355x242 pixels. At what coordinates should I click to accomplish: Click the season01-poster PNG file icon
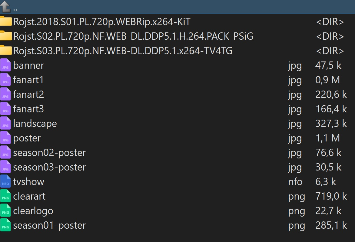(x=5, y=225)
